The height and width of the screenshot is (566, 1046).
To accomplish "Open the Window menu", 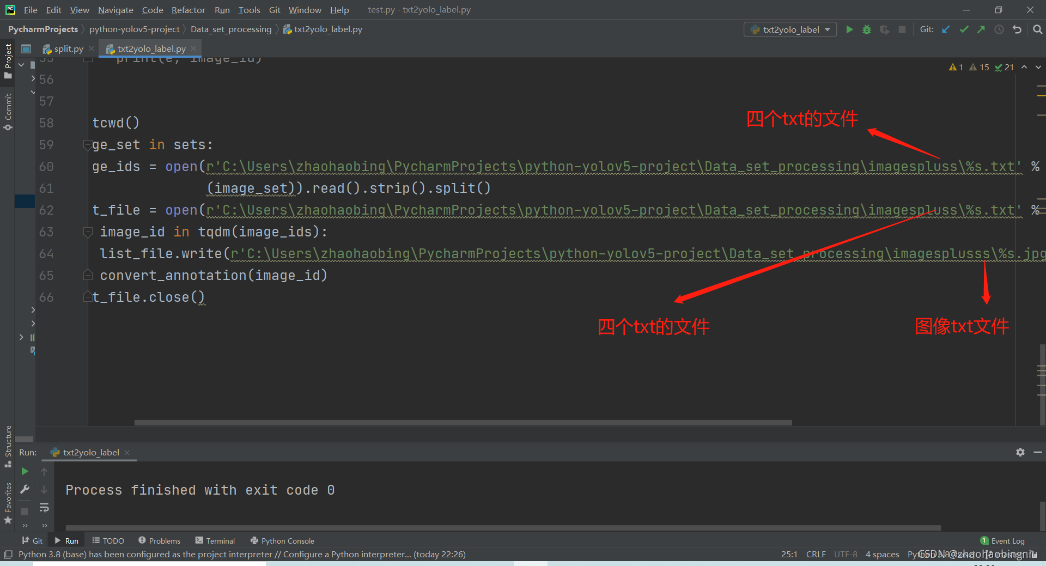I will tap(305, 10).
